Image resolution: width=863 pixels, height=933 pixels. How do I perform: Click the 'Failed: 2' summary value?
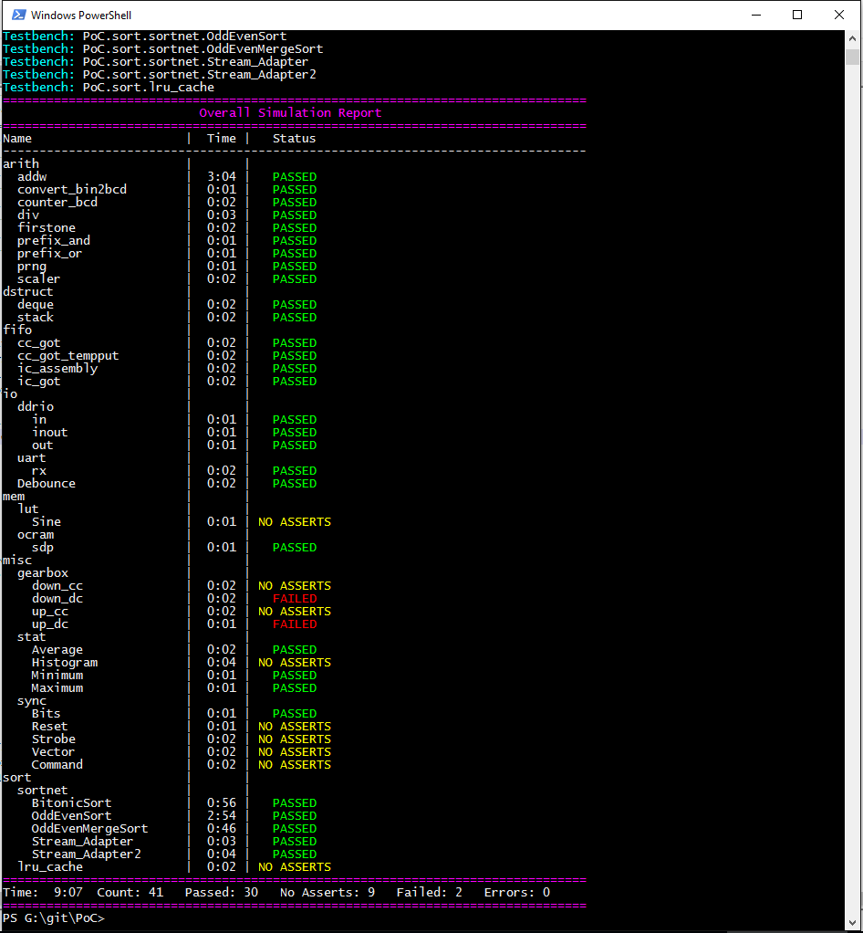(430, 893)
